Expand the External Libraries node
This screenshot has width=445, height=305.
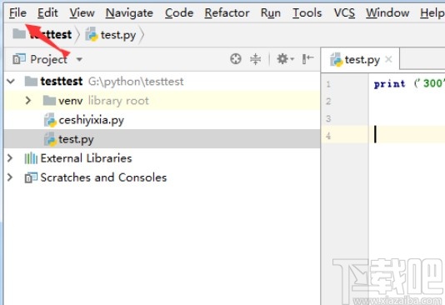(x=10, y=158)
